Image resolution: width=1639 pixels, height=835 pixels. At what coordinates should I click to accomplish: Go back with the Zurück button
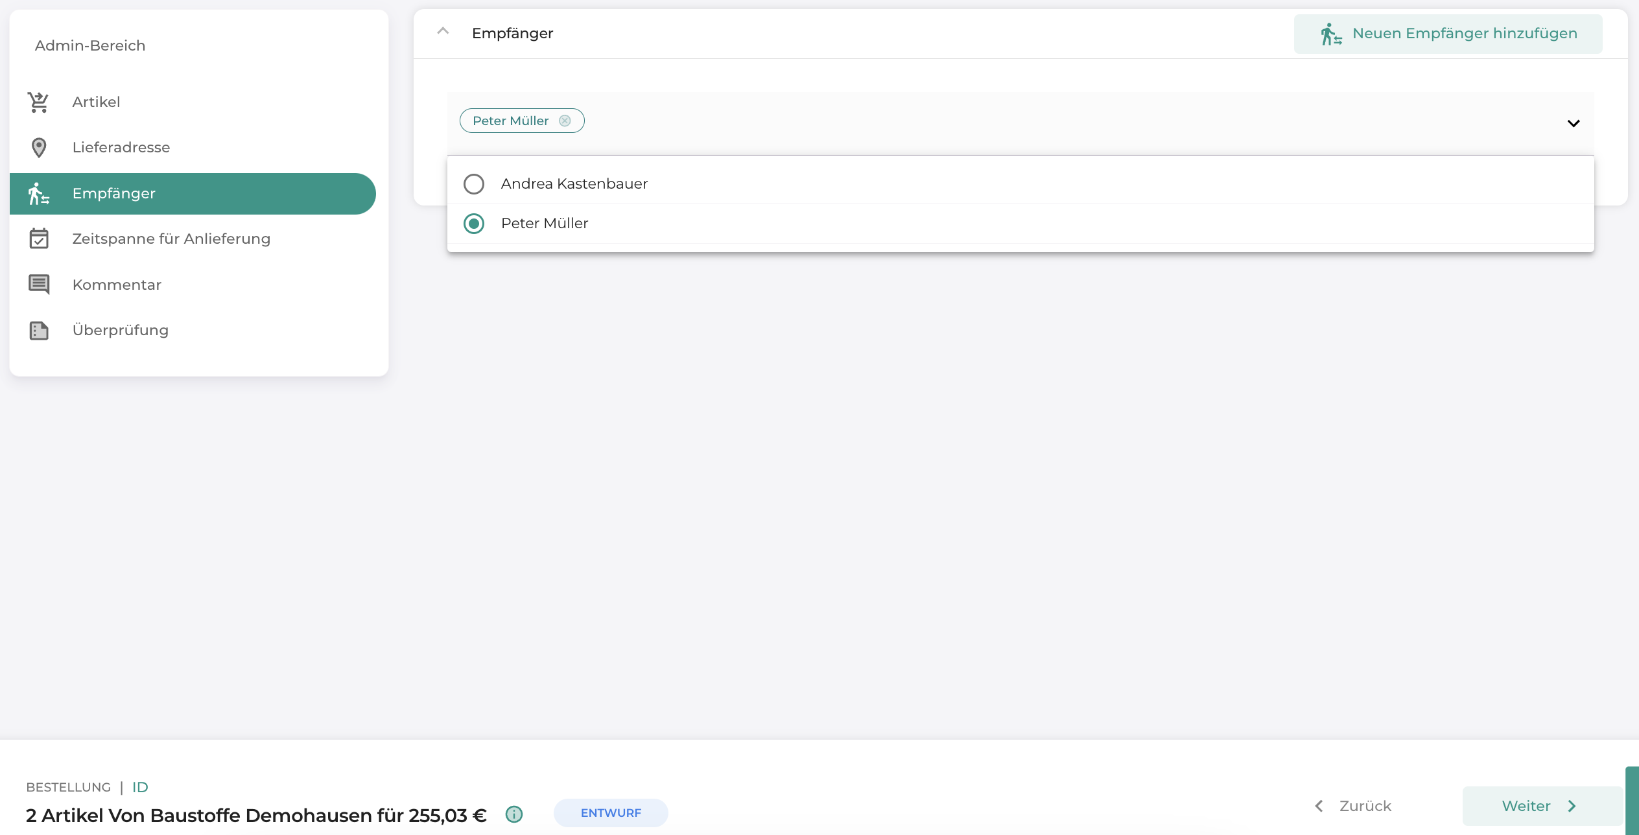[x=1353, y=806]
